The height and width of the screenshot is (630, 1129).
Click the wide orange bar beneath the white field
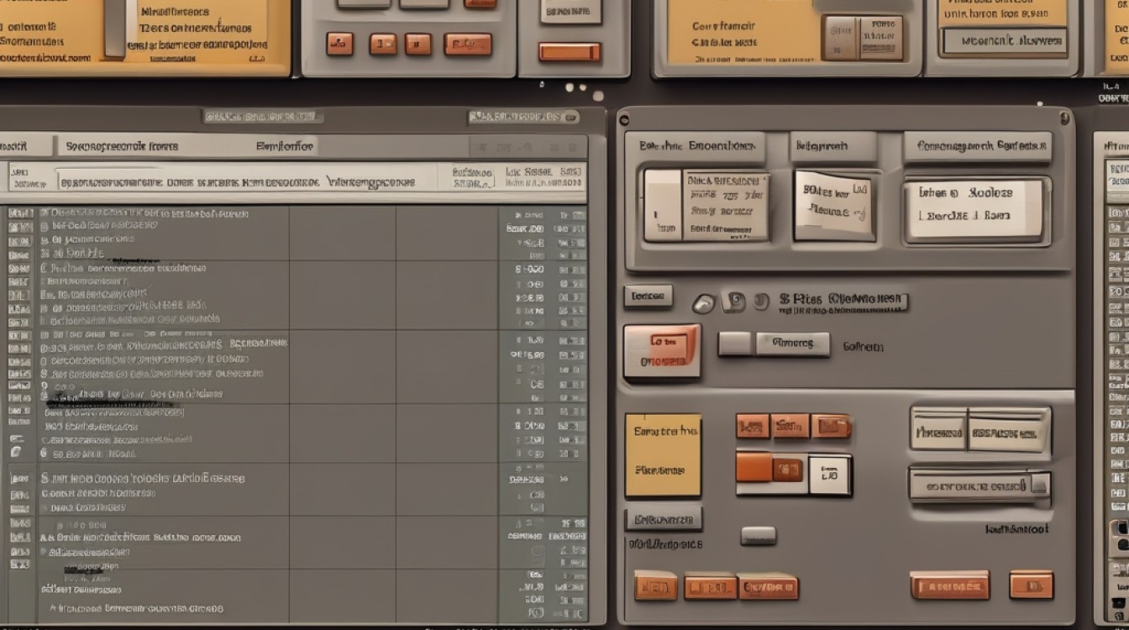pyautogui.click(x=570, y=52)
